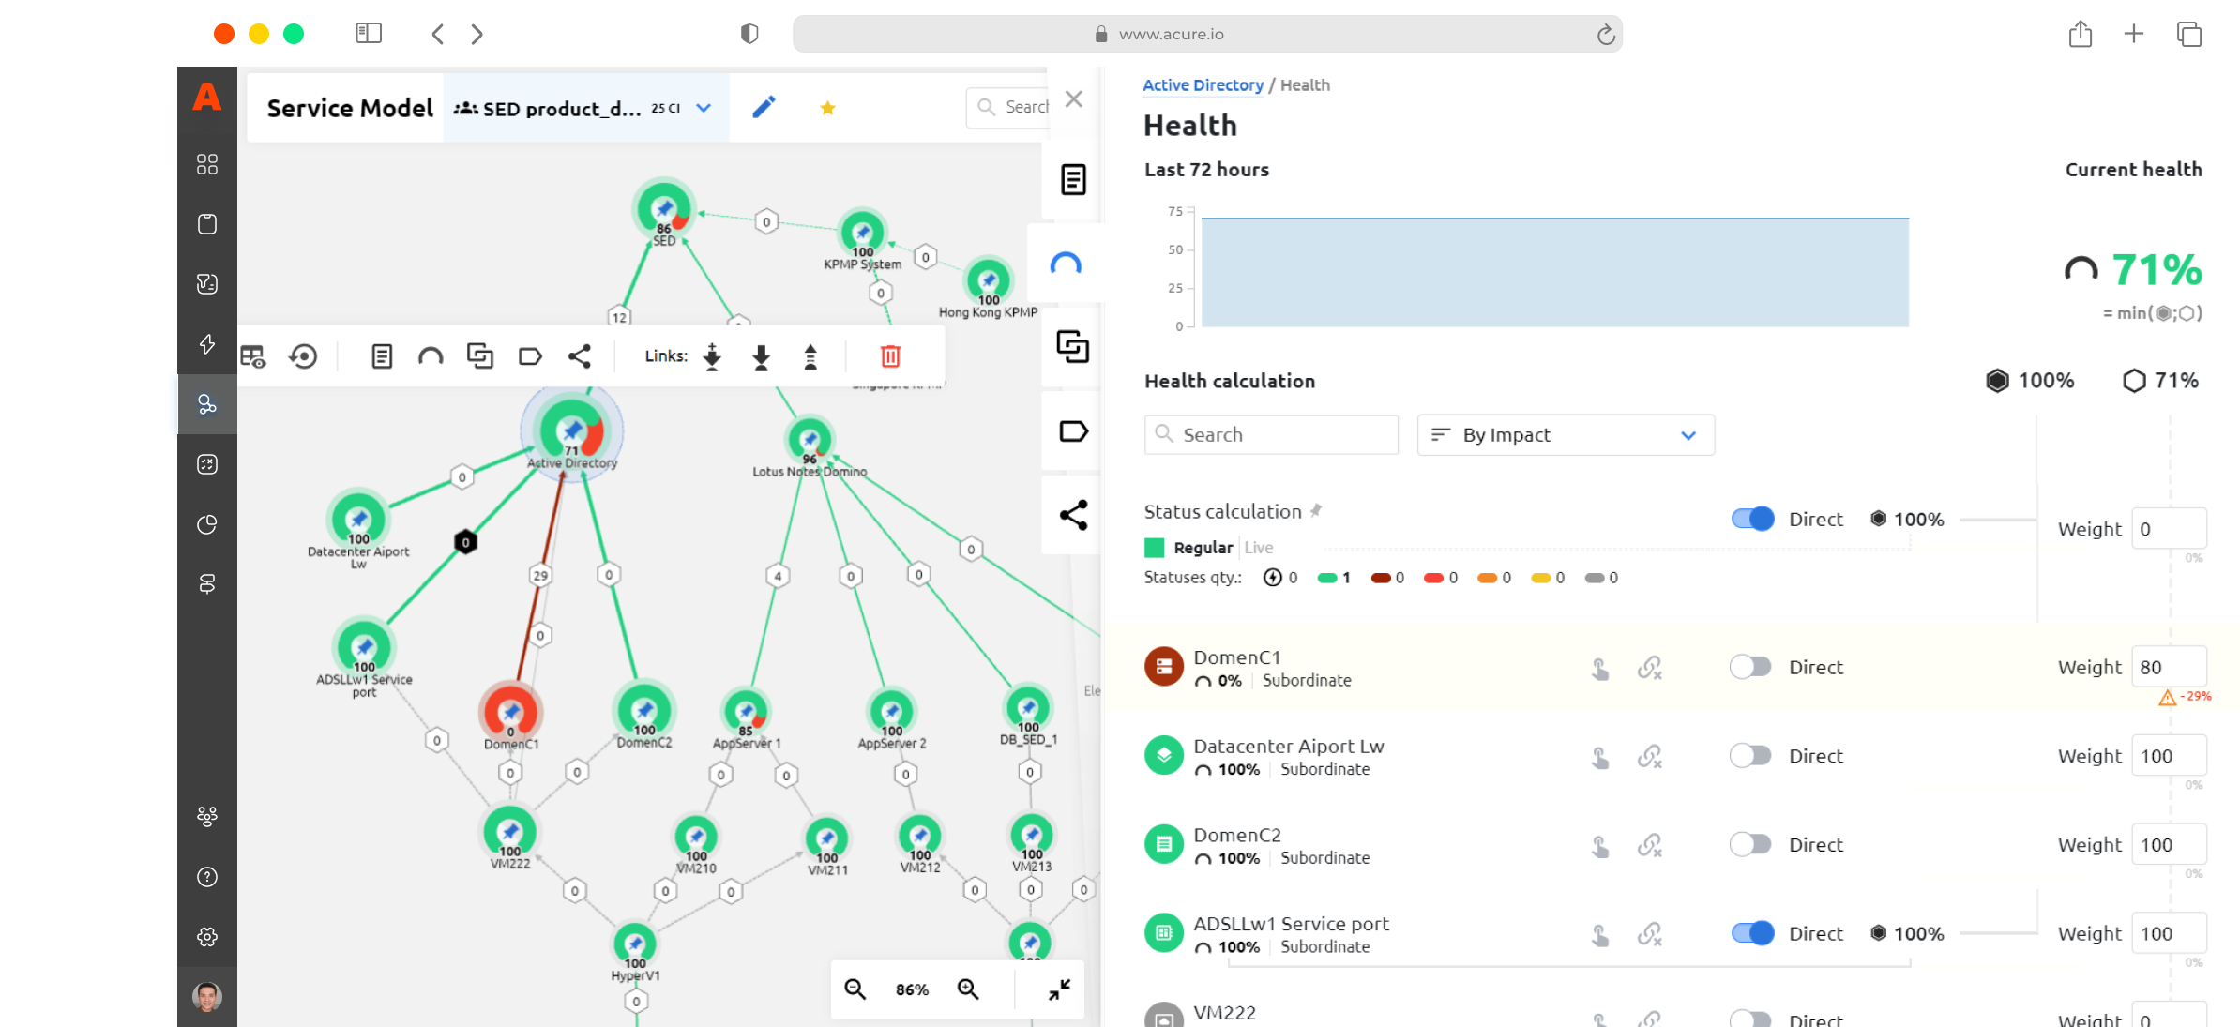
Task: Expand the SED product service model dropdown
Action: [704, 108]
